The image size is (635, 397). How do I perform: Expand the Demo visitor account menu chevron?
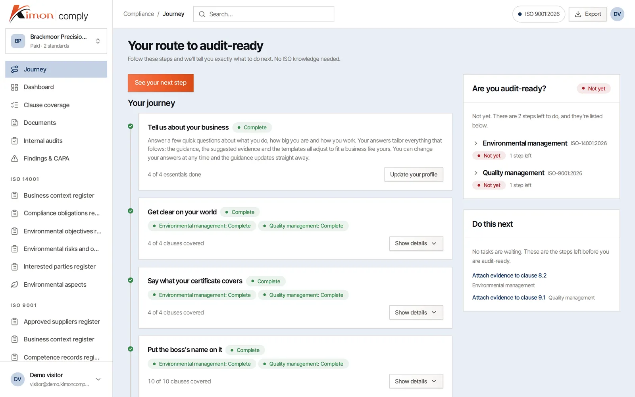coord(98,379)
